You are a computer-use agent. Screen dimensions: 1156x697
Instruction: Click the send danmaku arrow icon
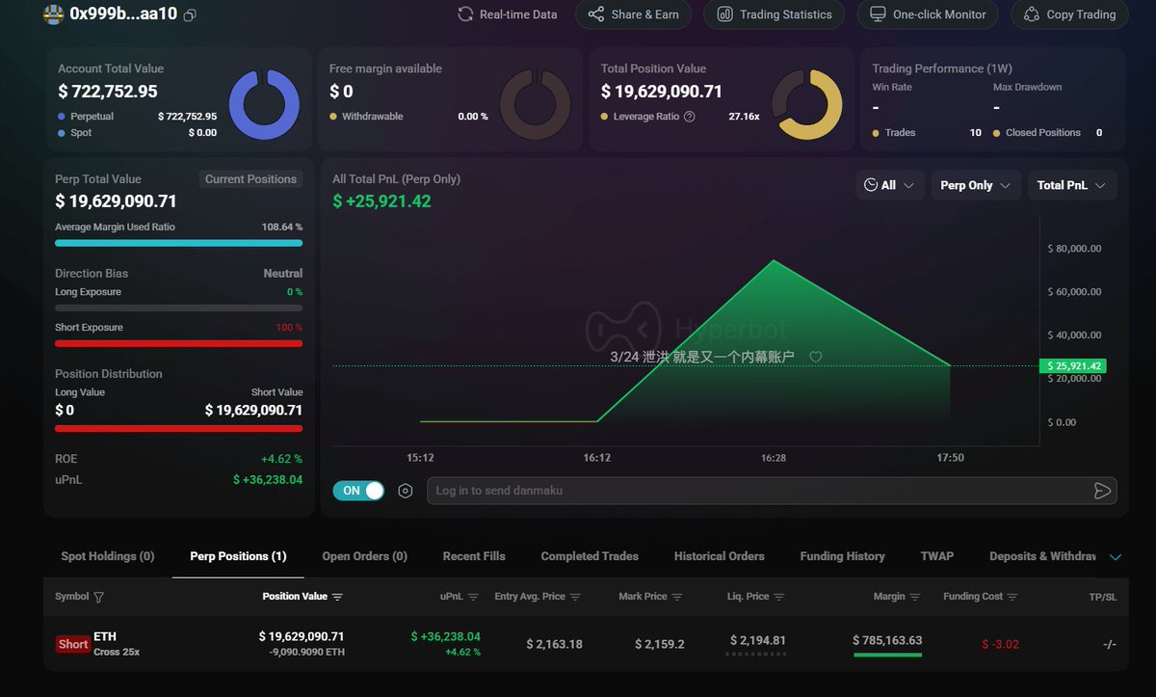point(1102,491)
